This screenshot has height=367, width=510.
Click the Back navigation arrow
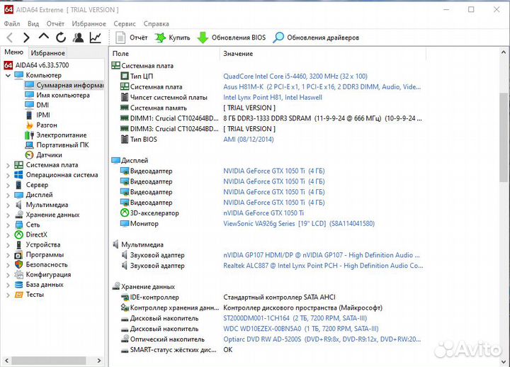coord(9,38)
